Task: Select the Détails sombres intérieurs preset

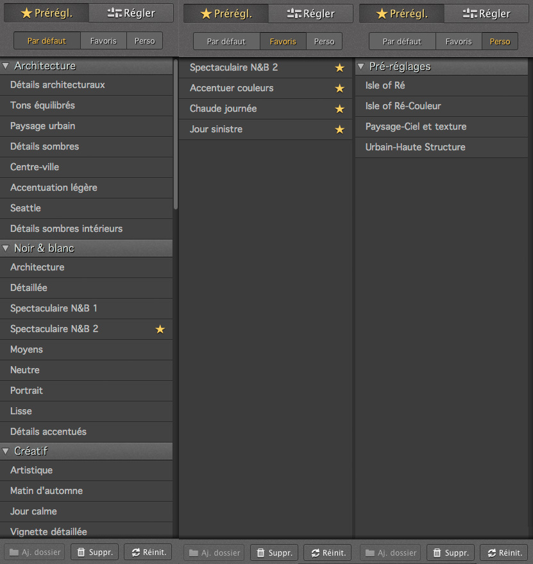Action: click(x=86, y=229)
